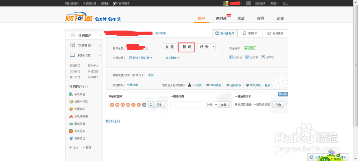The image size is (358, 161).
Task: Switch to the QQ账户 tab
Action: 250,33
